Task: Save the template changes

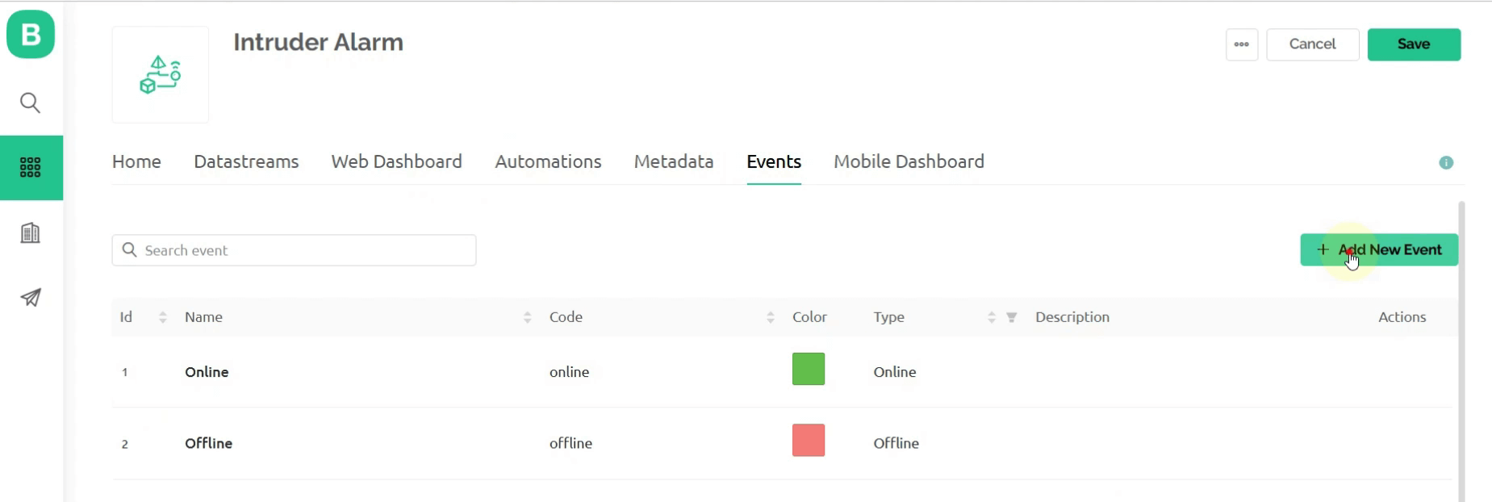Action: point(1413,44)
